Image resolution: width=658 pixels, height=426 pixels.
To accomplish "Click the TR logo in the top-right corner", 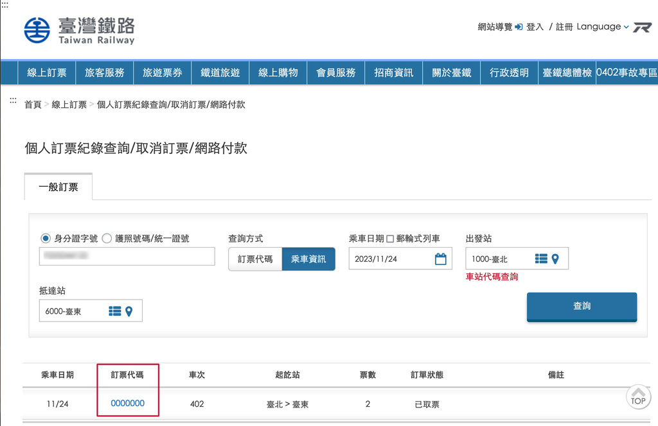I will (x=643, y=28).
